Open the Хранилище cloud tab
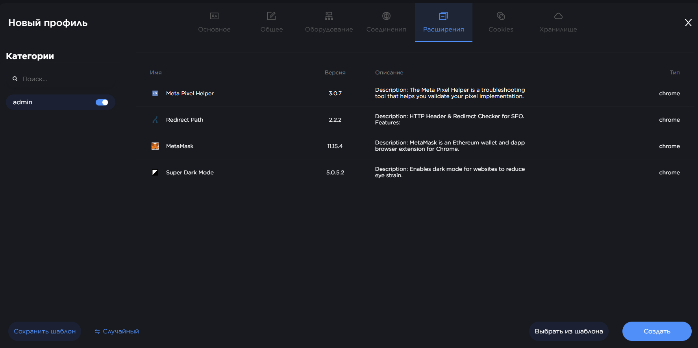The width and height of the screenshot is (698, 348). pos(558,22)
